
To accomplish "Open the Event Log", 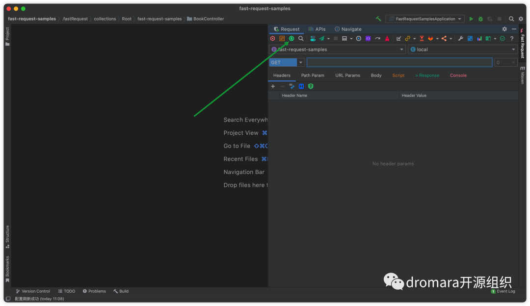I will pyautogui.click(x=503, y=291).
